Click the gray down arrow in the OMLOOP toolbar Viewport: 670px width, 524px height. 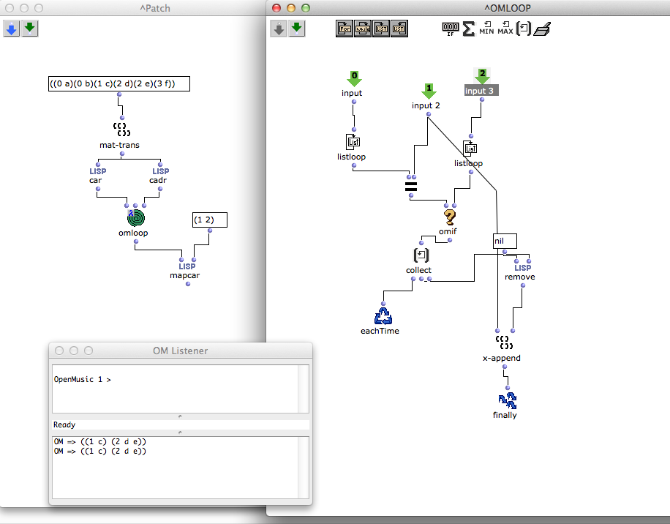pos(279,29)
